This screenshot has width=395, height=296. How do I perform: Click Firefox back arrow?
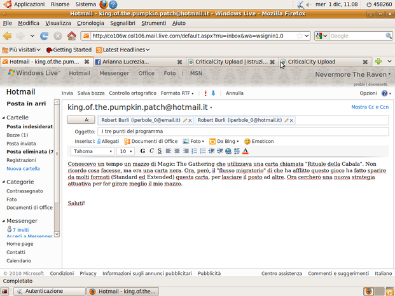click(7, 36)
